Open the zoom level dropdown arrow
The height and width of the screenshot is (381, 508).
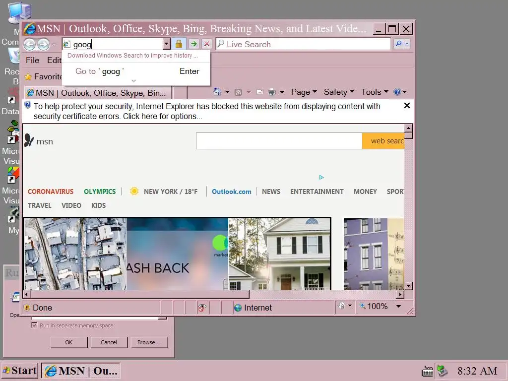pyautogui.click(x=398, y=306)
